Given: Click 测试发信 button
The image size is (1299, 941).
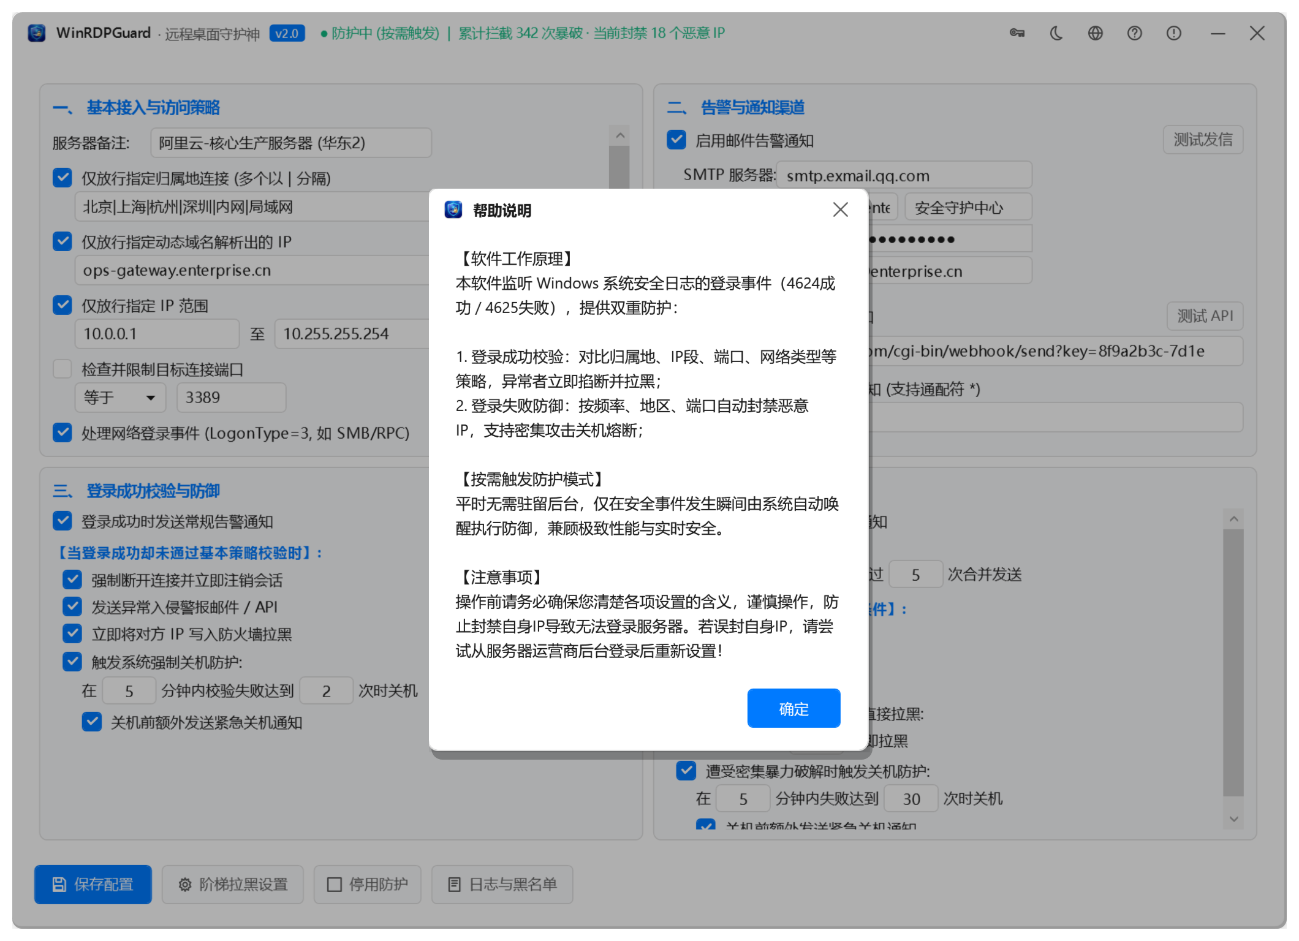Looking at the screenshot, I should [x=1203, y=140].
